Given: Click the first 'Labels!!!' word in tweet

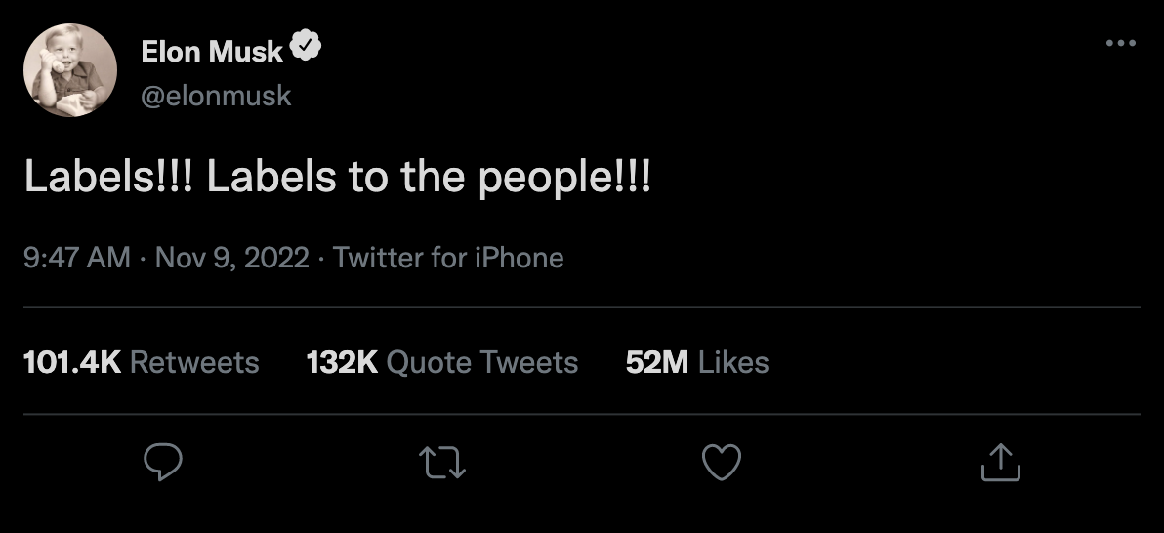Looking at the screenshot, I should pyautogui.click(x=107, y=179).
